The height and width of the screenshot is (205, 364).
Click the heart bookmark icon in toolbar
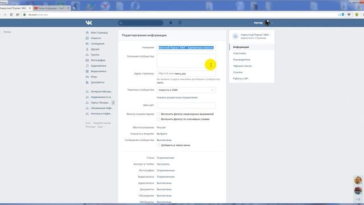pyautogui.click(x=349, y=15)
